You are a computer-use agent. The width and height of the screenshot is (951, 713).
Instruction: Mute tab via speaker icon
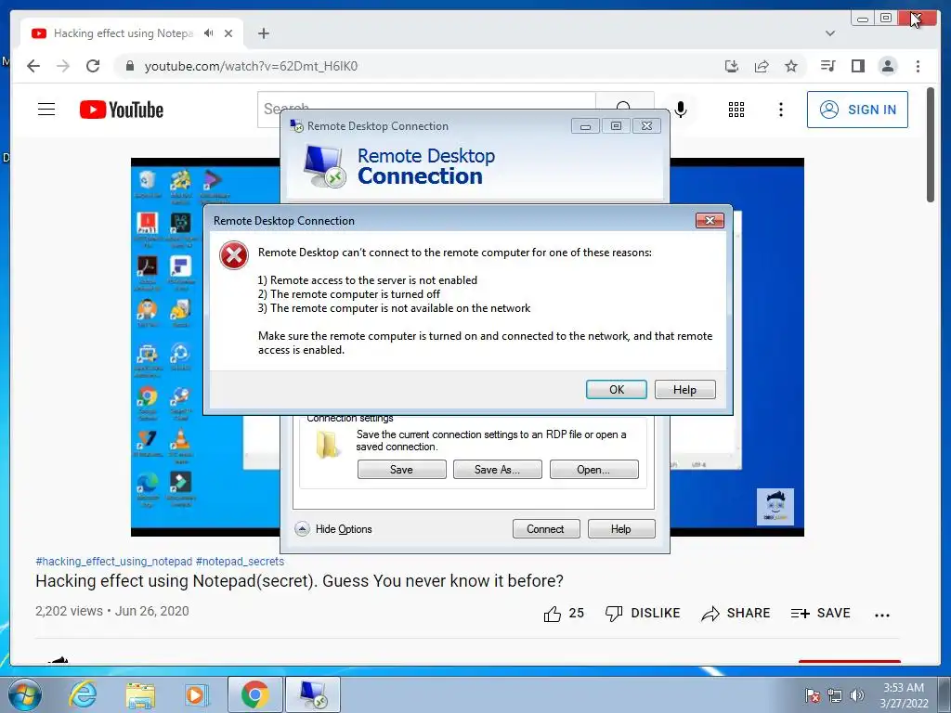pos(209,33)
